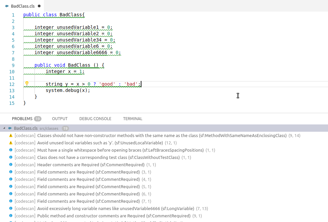Open the PROBLEMS panel tab
The image size is (328, 222).
[x=22, y=119]
